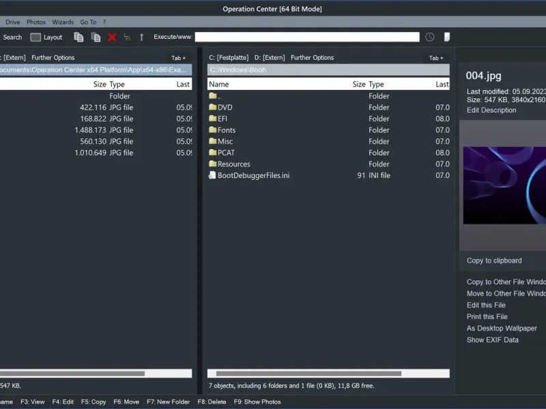Image resolution: width=546 pixels, height=409 pixels.
Task: Click Print this File
Action: tap(487, 316)
